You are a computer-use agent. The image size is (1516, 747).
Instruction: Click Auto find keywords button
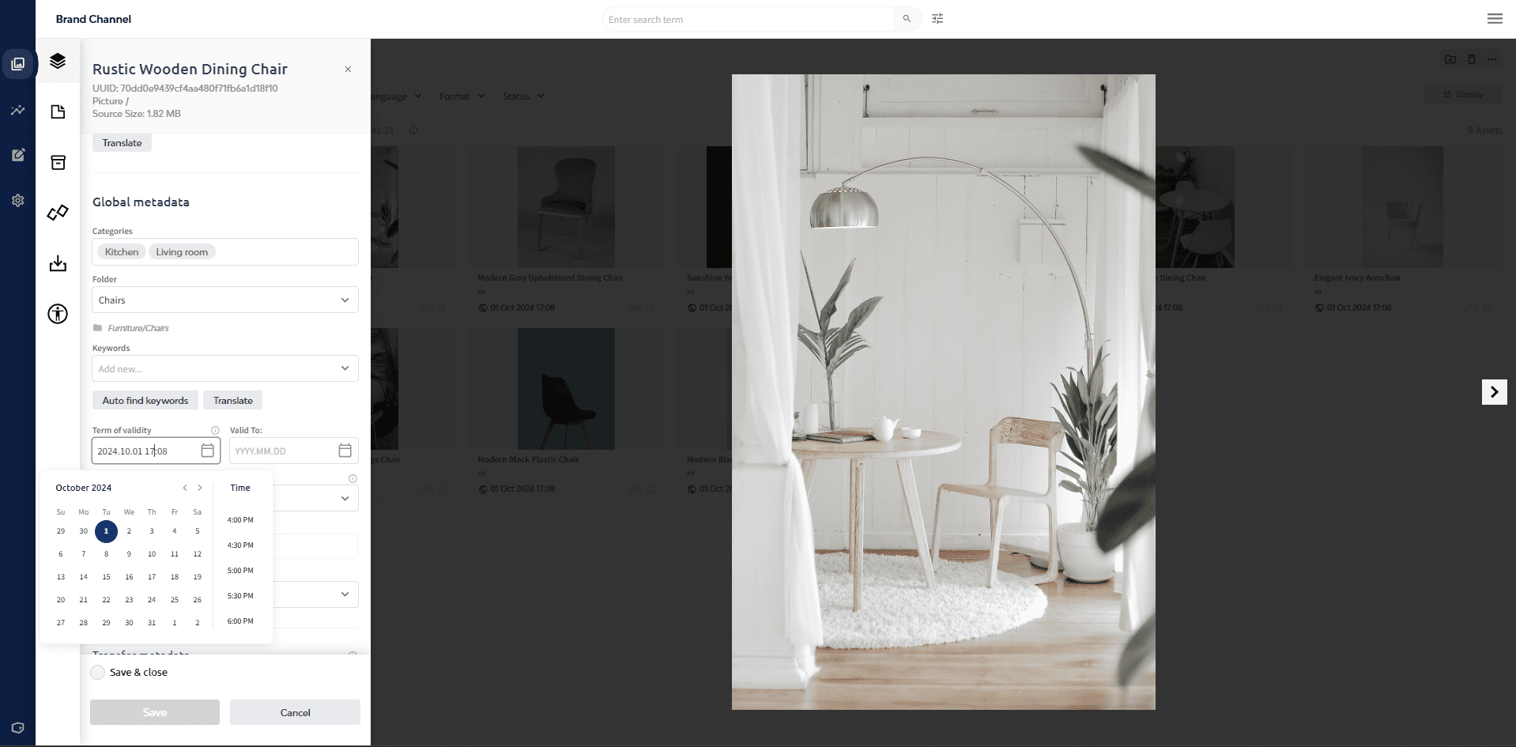point(145,401)
